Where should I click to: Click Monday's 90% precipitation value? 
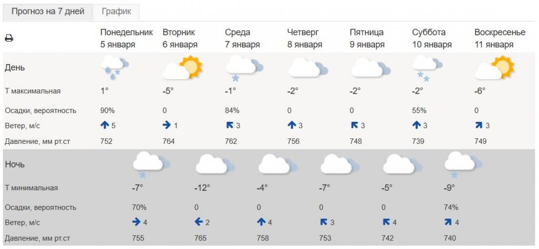point(108,110)
